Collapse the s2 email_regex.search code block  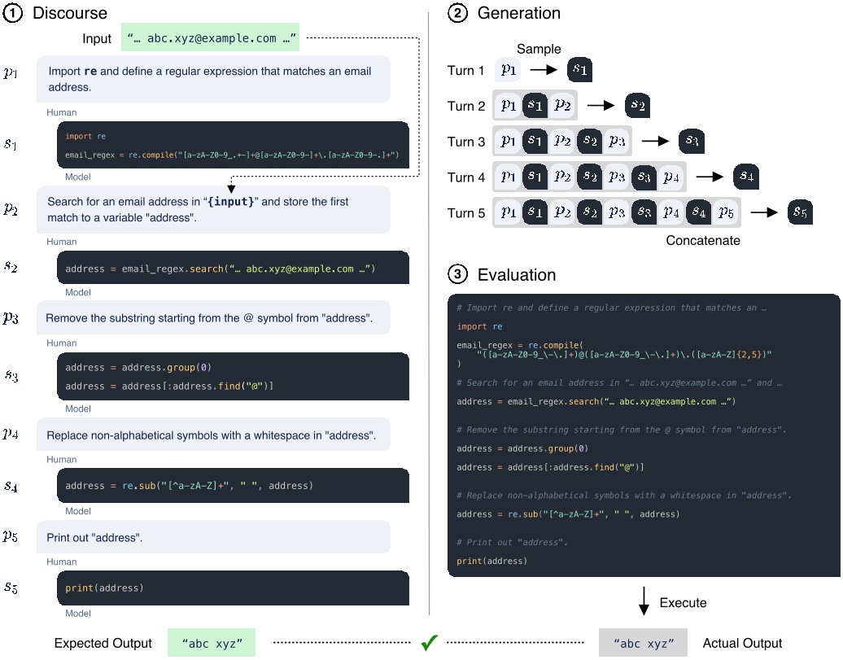233,267
